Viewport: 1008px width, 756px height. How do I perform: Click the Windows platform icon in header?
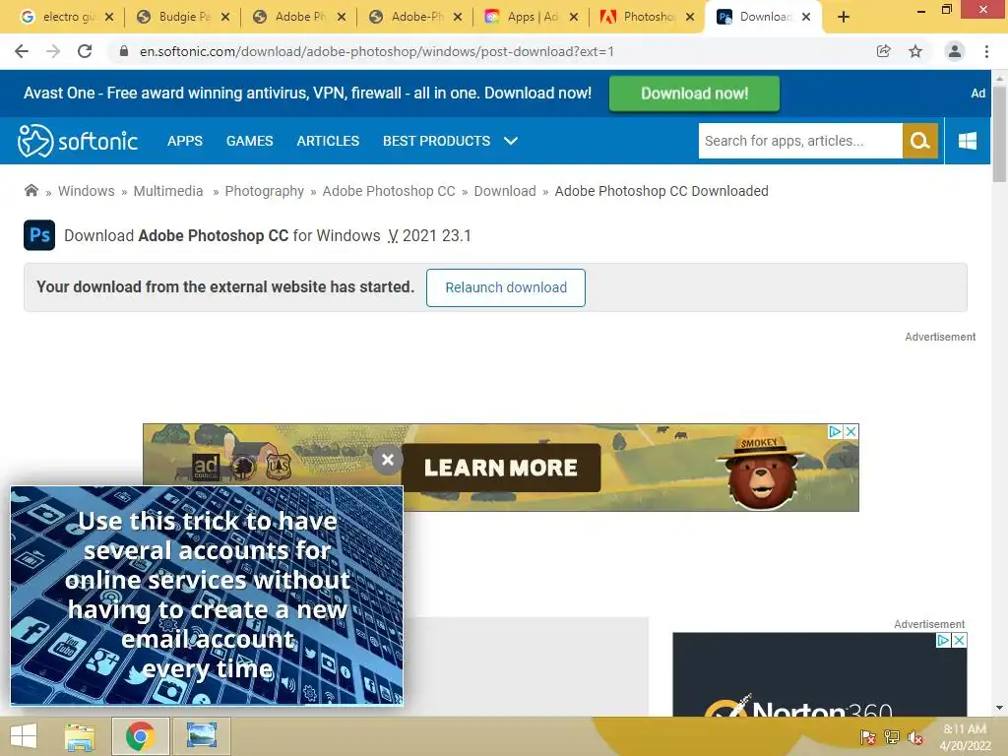coord(968,141)
